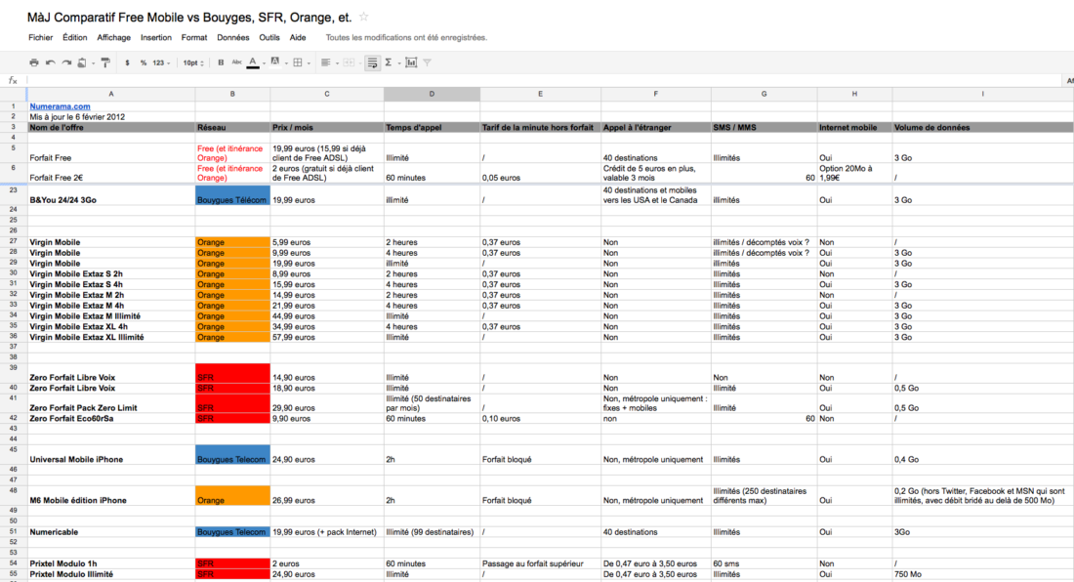Select the 'M6 Mobile édition iPhone' cell
Viewport: 1074px width, 582px height.
(x=111, y=496)
